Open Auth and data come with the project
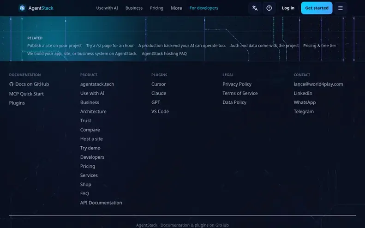This screenshot has width=365, height=228. (x=264, y=46)
